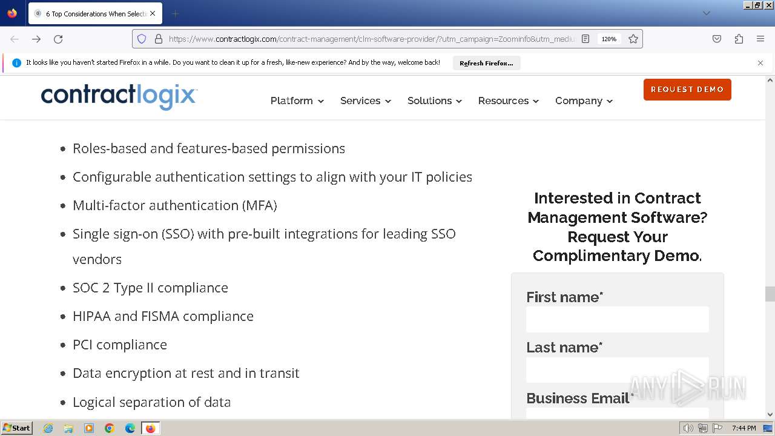The width and height of the screenshot is (775, 436).
Task: Click the Contract Logix logo
Action: 119,97
